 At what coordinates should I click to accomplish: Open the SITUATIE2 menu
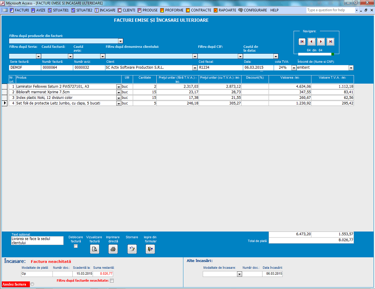pos(82,10)
